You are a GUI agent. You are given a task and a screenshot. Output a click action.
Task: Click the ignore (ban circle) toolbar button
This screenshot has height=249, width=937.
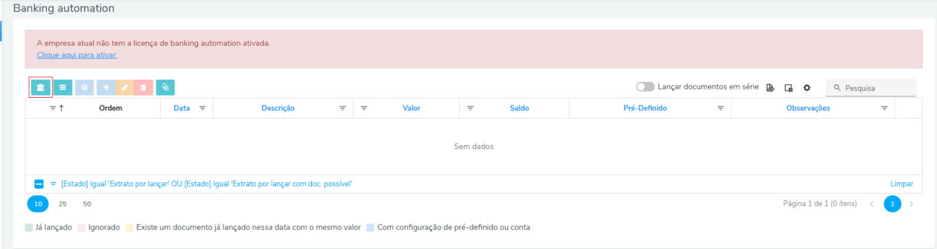[84, 87]
